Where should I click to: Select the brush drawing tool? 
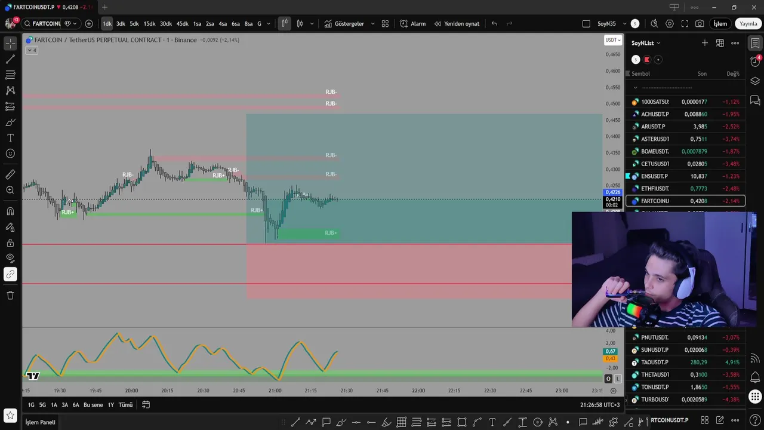point(10,122)
